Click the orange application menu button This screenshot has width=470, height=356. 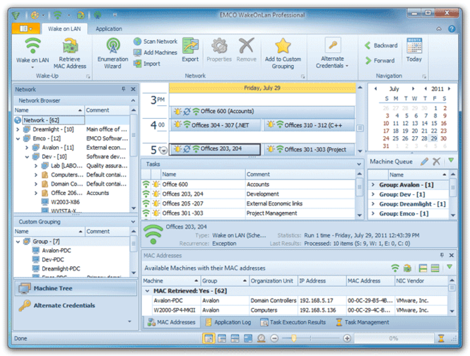pos(25,28)
